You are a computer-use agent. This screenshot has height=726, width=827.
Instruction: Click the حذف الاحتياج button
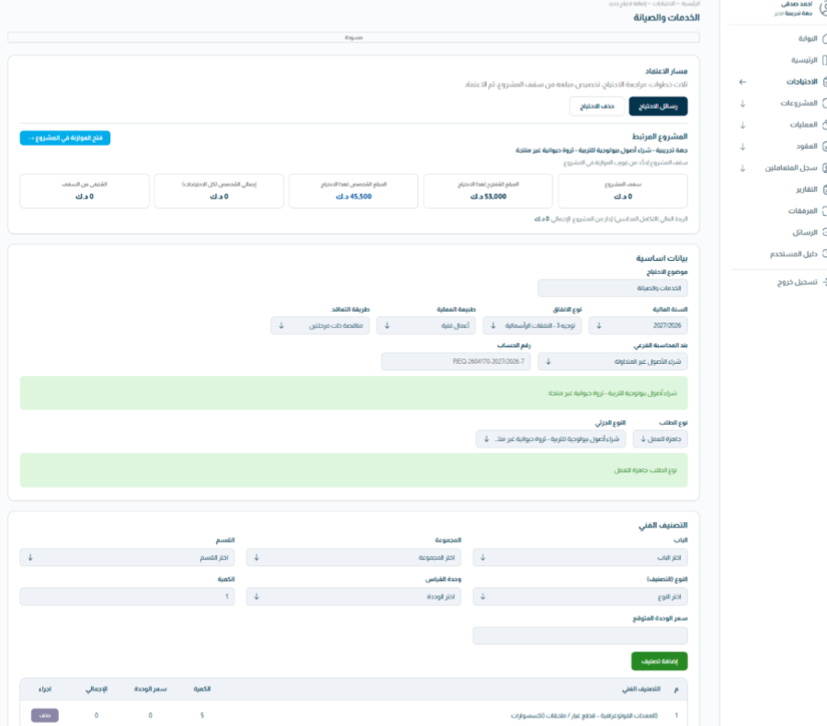[597, 107]
